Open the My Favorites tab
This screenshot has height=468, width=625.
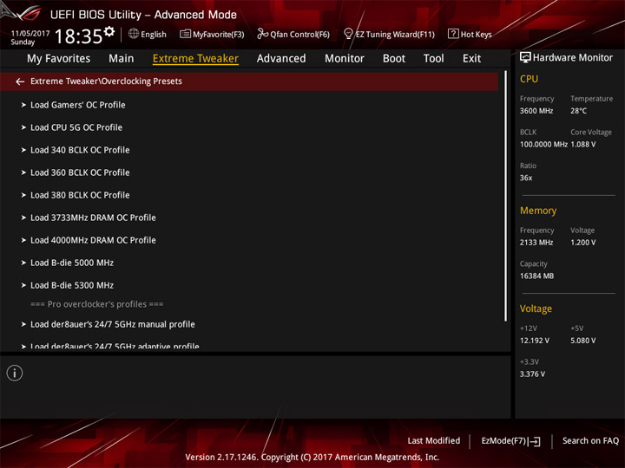coord(59,59)
